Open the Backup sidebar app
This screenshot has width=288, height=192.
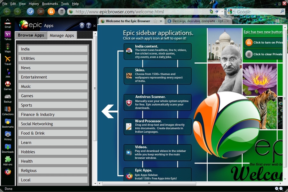click(8, 96)
